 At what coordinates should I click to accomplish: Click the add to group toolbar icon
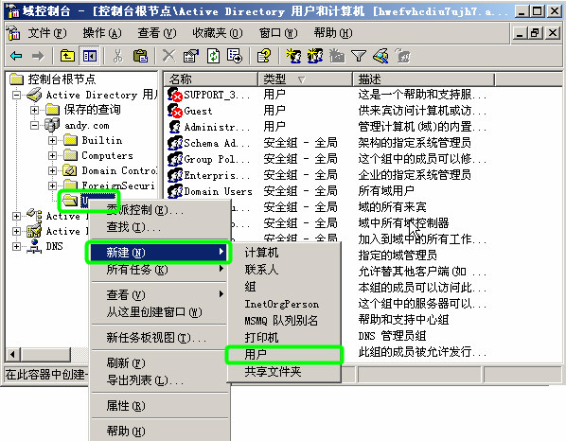(x=403, y=56)
